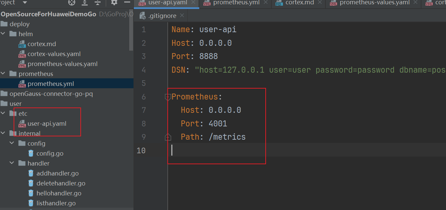Select cortex-values.yaml in the tree
Image resolution: width=446 pixels, height=210 pixels.
(54, 54)
